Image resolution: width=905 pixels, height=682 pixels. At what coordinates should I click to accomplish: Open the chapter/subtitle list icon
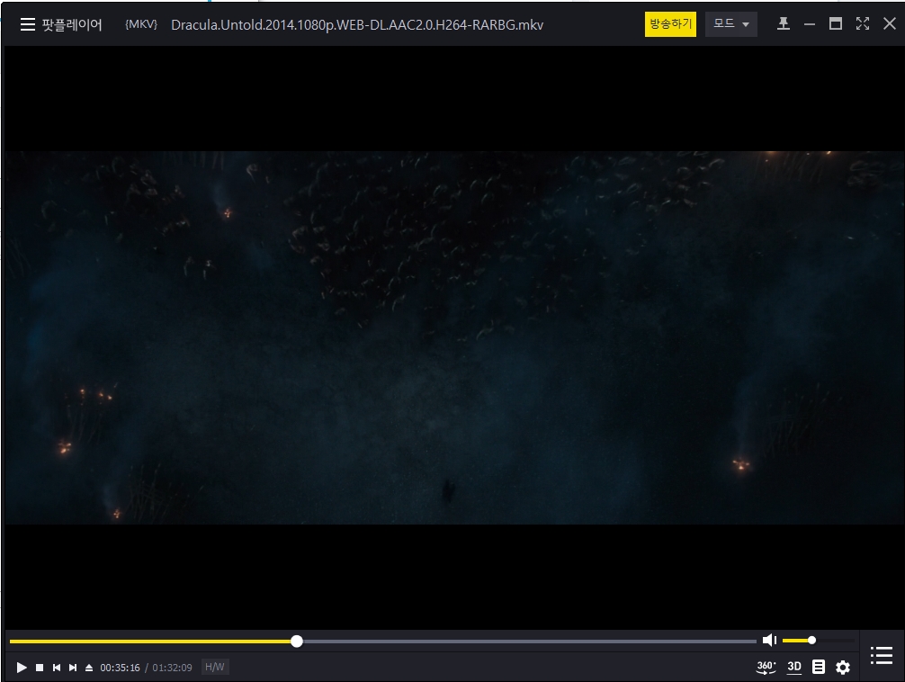point(819,667)
